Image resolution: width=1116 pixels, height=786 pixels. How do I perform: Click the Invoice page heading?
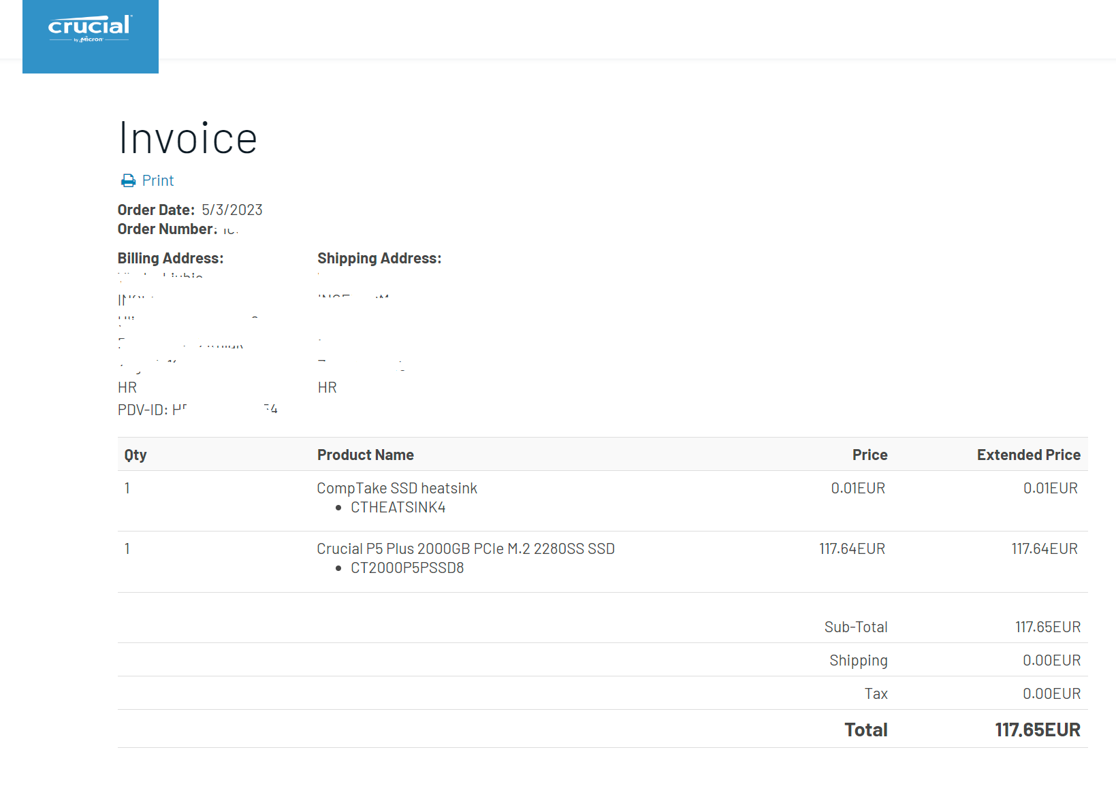pyautogui.click(x=188, y=139)
